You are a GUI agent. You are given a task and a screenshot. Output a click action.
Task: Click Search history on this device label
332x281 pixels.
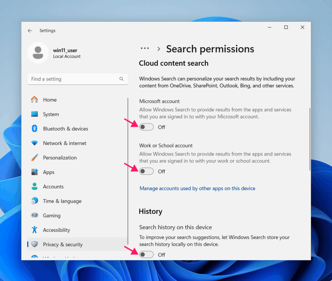click(175, 227)
